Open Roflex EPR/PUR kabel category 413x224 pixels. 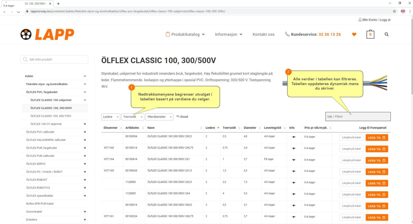[40, 204]
